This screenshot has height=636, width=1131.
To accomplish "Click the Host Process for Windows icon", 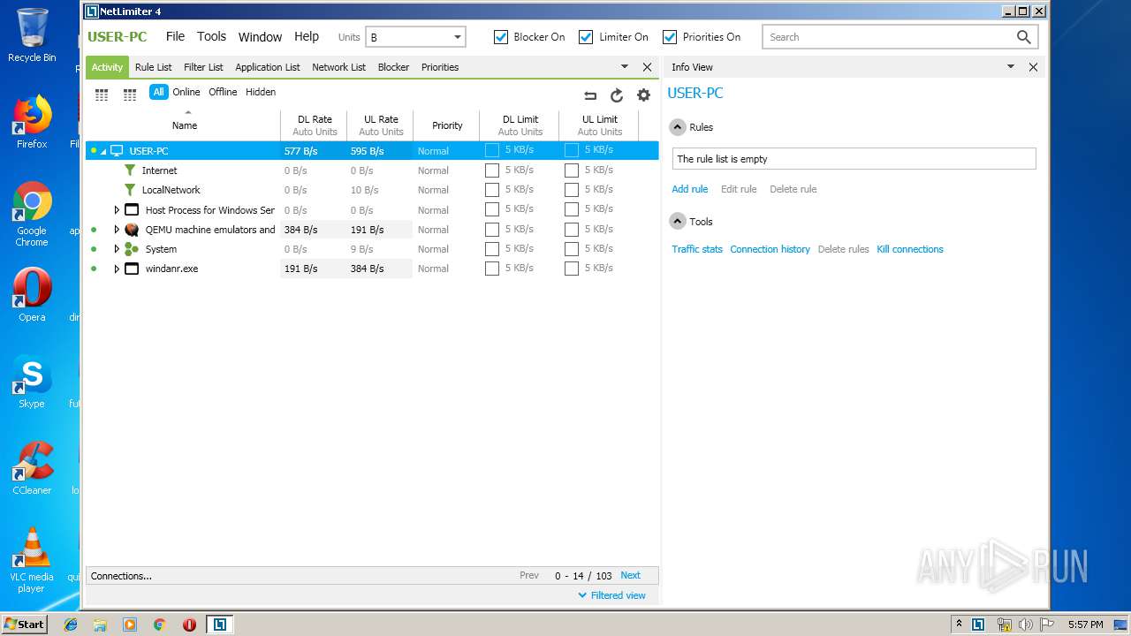I will click(x=132, y=210).
